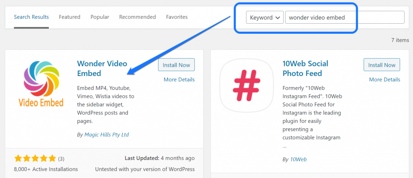Open Magic Hills Pty Ltd author link

click(106, 135)
